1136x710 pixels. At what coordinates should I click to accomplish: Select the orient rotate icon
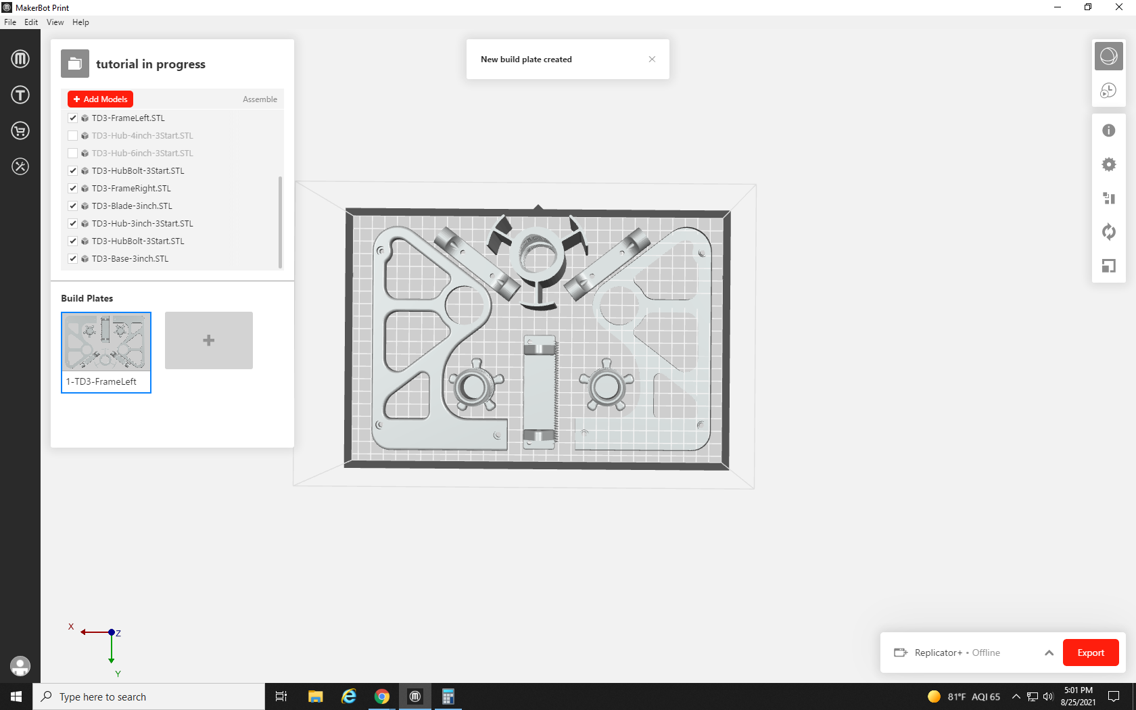[x=1109, y=232]
